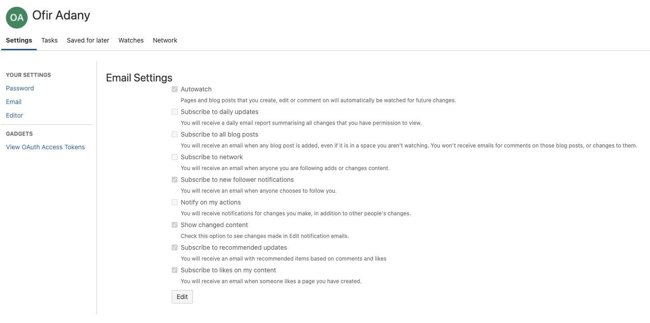
Task: Switch to the Tasks tab
Action: point(49,40)
